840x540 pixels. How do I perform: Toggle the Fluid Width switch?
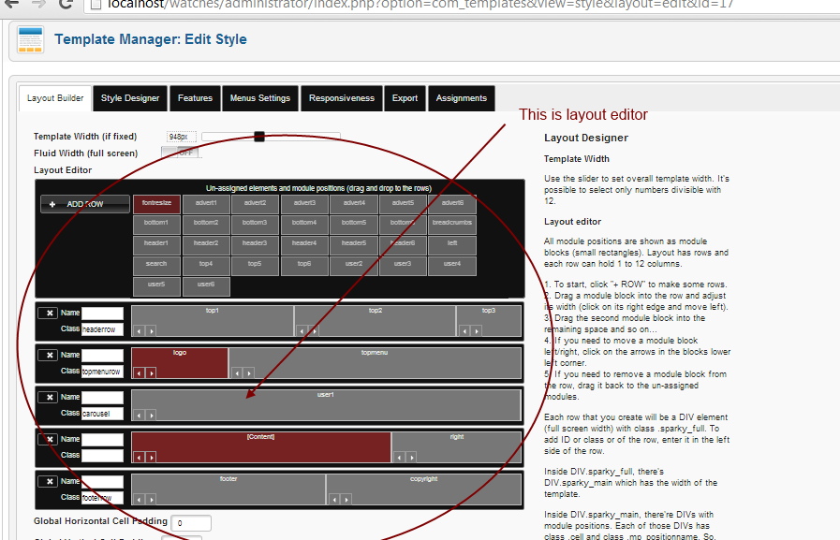180,153
